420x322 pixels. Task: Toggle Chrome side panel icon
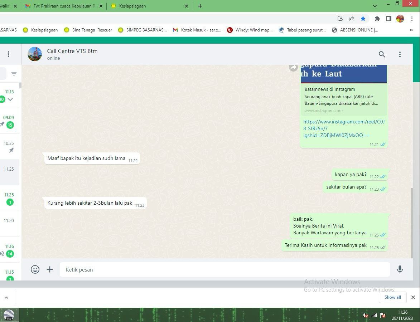coord(388,19)
